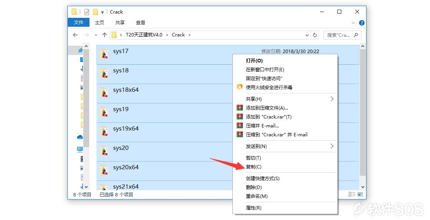Go forward with the Forward arrow

tap(87, 35)
